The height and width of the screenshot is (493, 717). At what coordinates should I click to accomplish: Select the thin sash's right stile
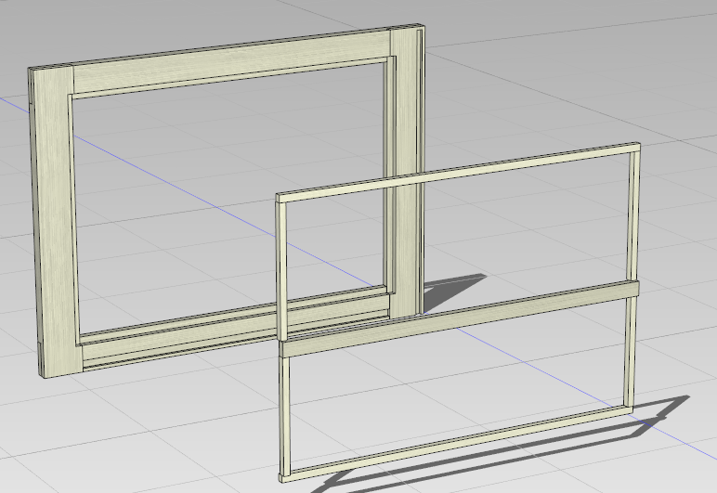click(631, 279)
